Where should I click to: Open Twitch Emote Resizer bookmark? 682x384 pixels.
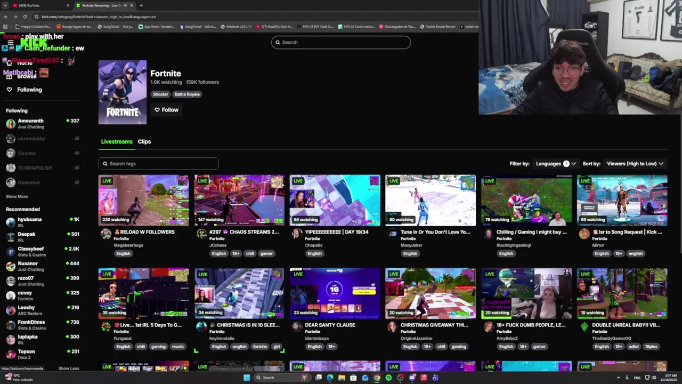click(437, 27)
